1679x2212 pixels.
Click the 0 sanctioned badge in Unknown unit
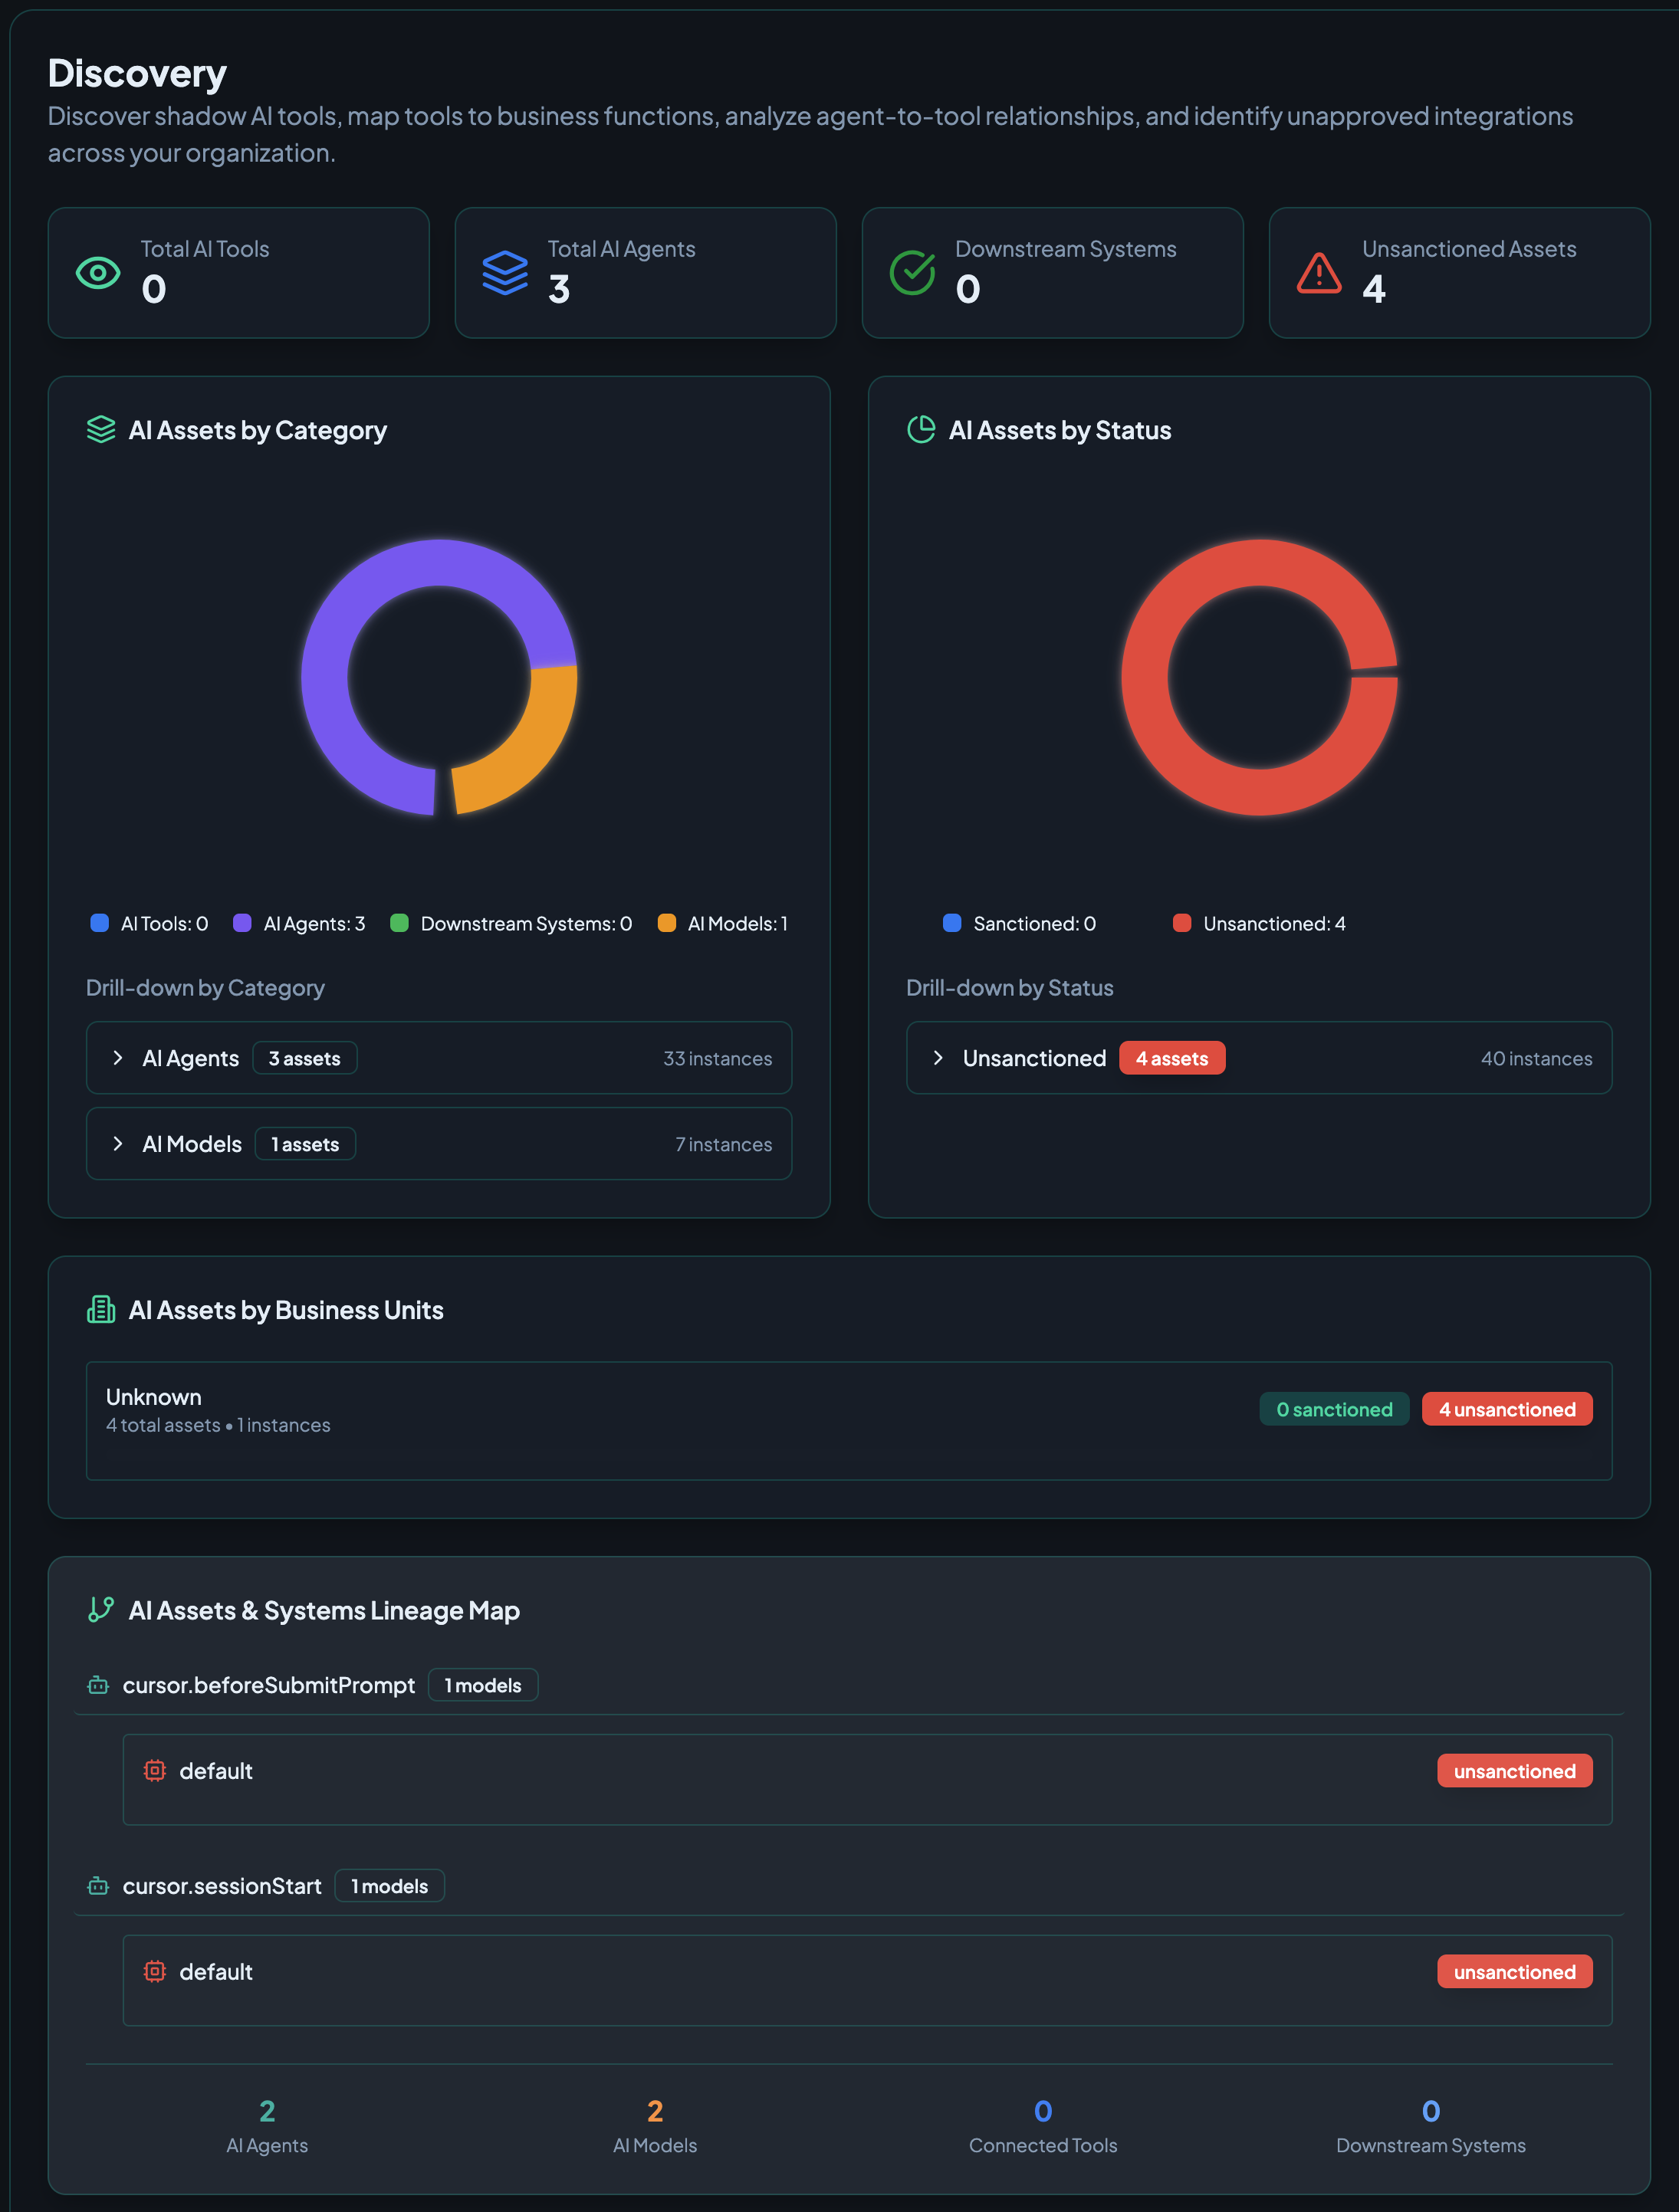[x=1333, y=1409]
